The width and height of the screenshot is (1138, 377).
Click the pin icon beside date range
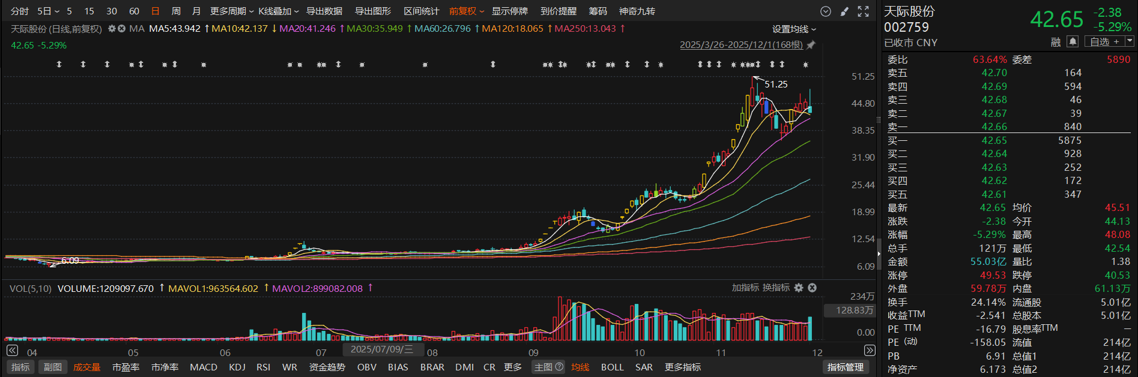click(x=811, y=45)
